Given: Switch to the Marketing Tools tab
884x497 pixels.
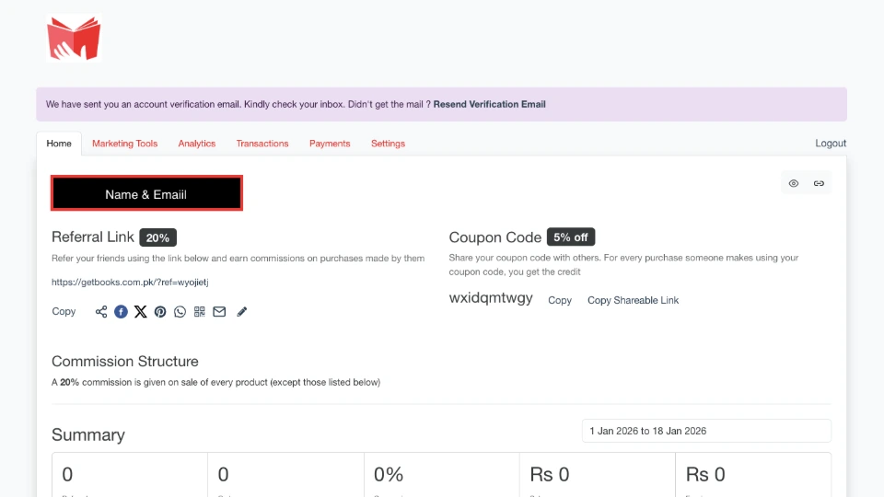Looking at the screenshot, I should pyautogui.click(x=124, y=144).
